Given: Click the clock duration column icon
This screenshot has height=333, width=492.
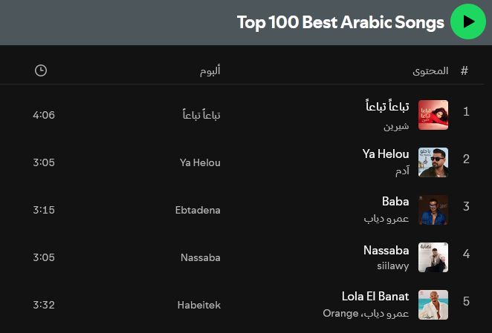Looking at the screenshot, I should (41, 70).
